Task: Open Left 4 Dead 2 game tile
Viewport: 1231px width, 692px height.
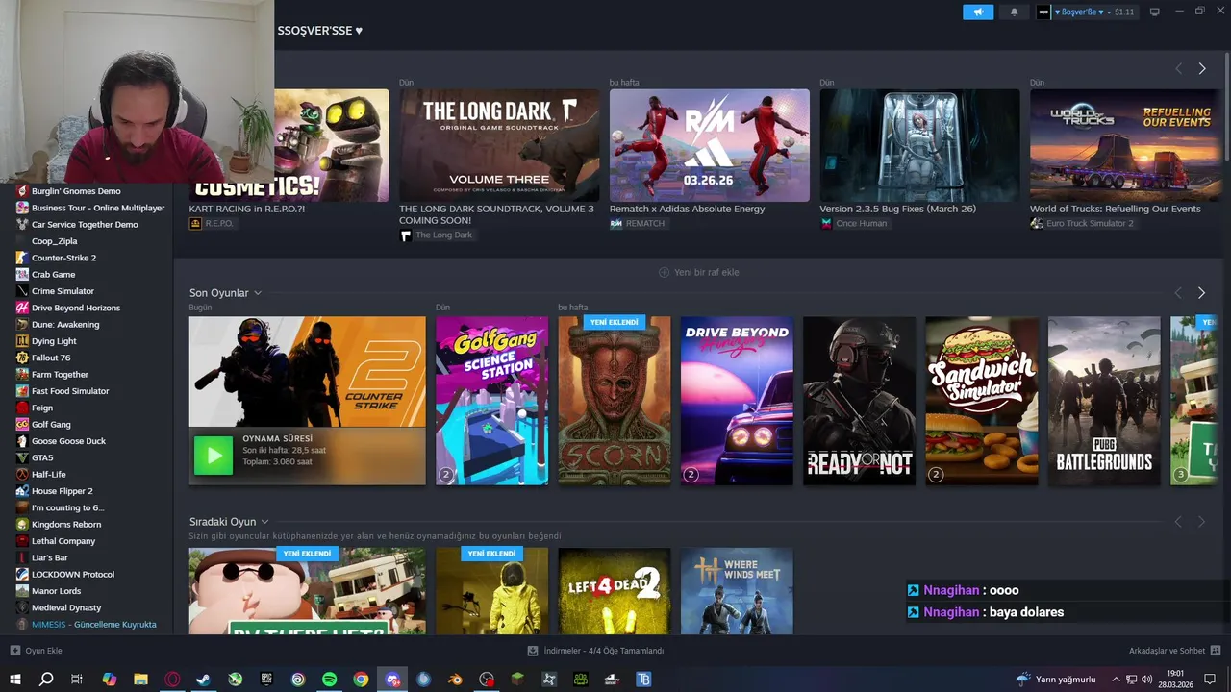Action: [x=615, y=591]
